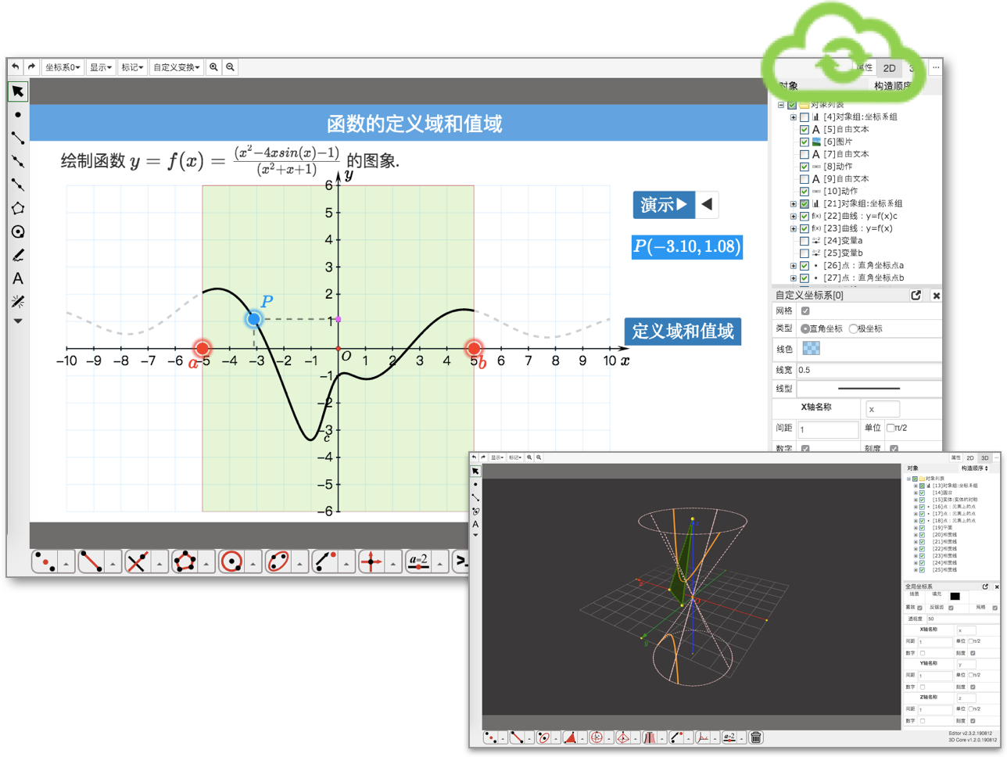Toggle visibility of [7]自由文本 in object list
Image resolution: width=1007 pixels, height=757 pixels.
point(804,154)
